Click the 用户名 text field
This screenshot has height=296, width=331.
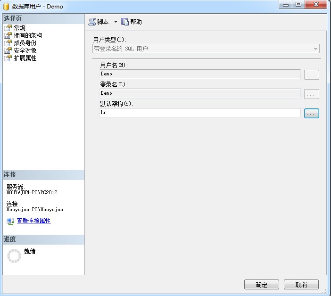pyautogui.click(x=199, y=74)
